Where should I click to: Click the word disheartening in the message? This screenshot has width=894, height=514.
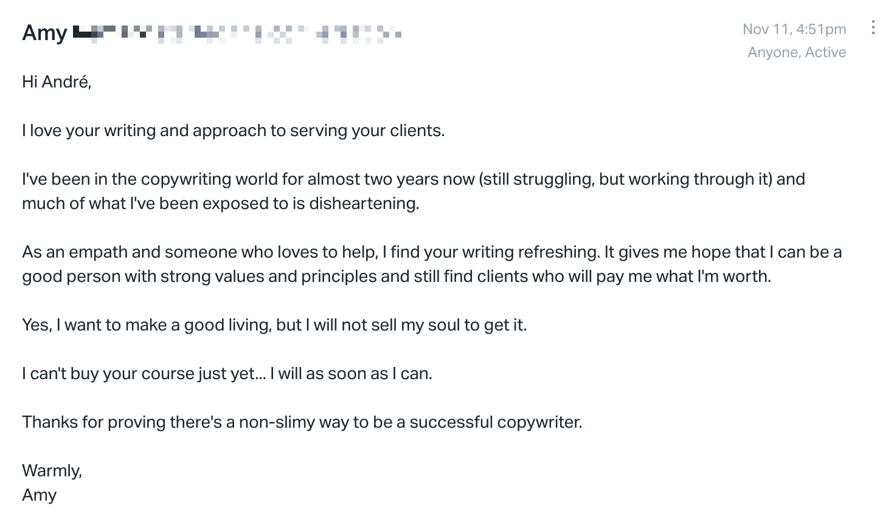[x=364, y=204]
